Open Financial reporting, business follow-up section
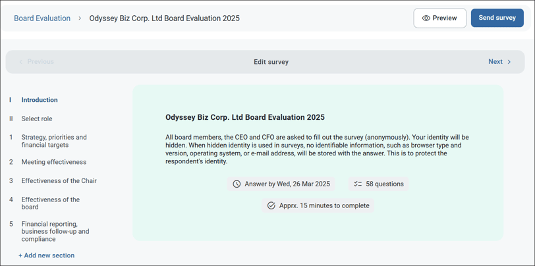 (x=55, y=232)
